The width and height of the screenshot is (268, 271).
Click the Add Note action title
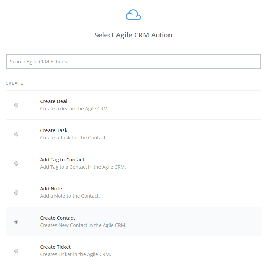coord(51,189)
